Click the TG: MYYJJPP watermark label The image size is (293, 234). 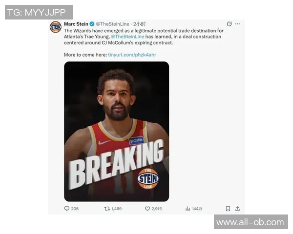(39, 12)
